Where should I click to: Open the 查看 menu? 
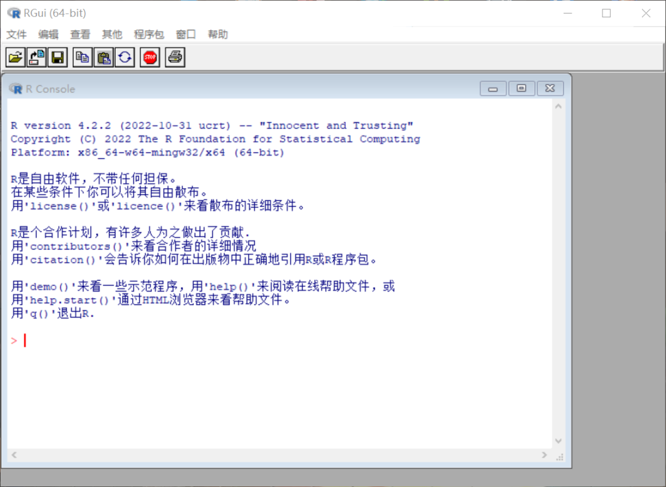click(80, 35)
